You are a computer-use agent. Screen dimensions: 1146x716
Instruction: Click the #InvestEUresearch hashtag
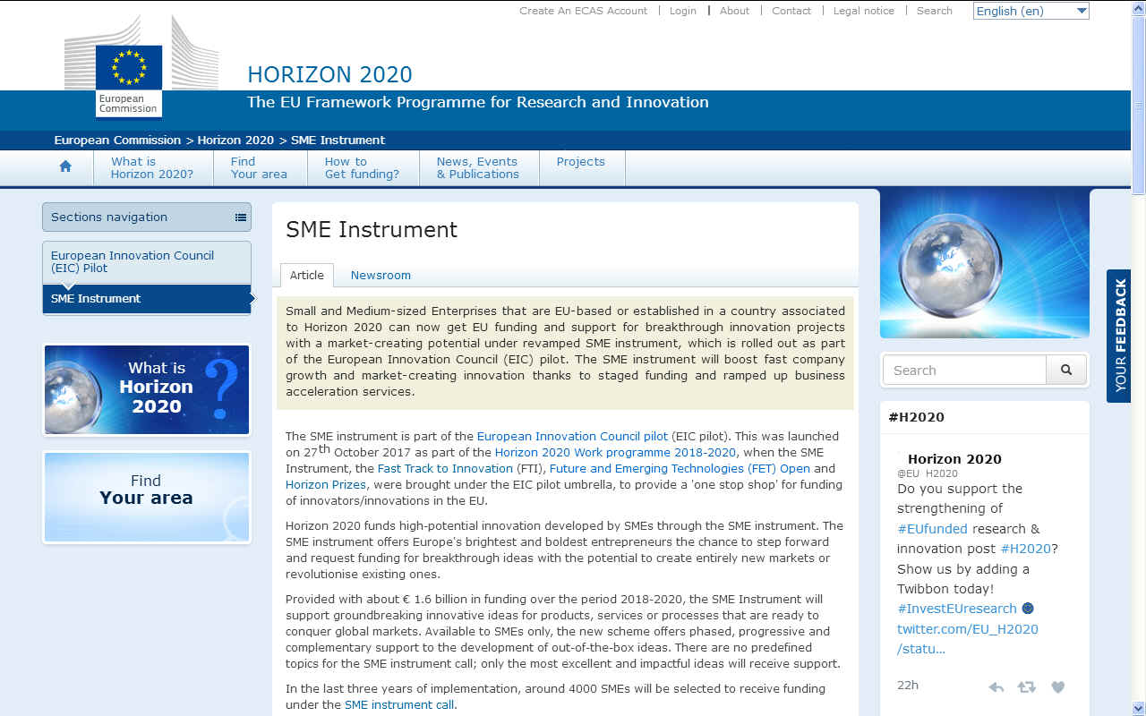tap(957, 609)
